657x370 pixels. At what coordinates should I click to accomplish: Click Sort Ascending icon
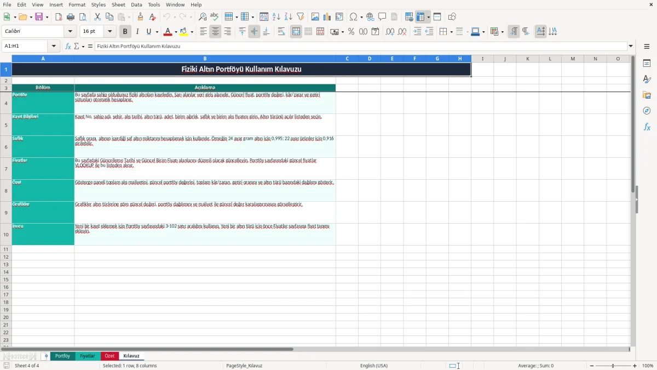(x=276, y=17)
